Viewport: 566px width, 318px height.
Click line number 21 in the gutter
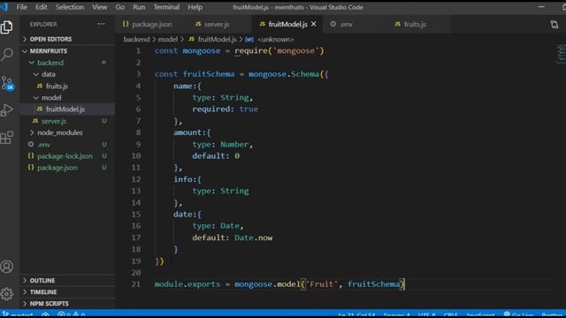[x=136, y=284]
